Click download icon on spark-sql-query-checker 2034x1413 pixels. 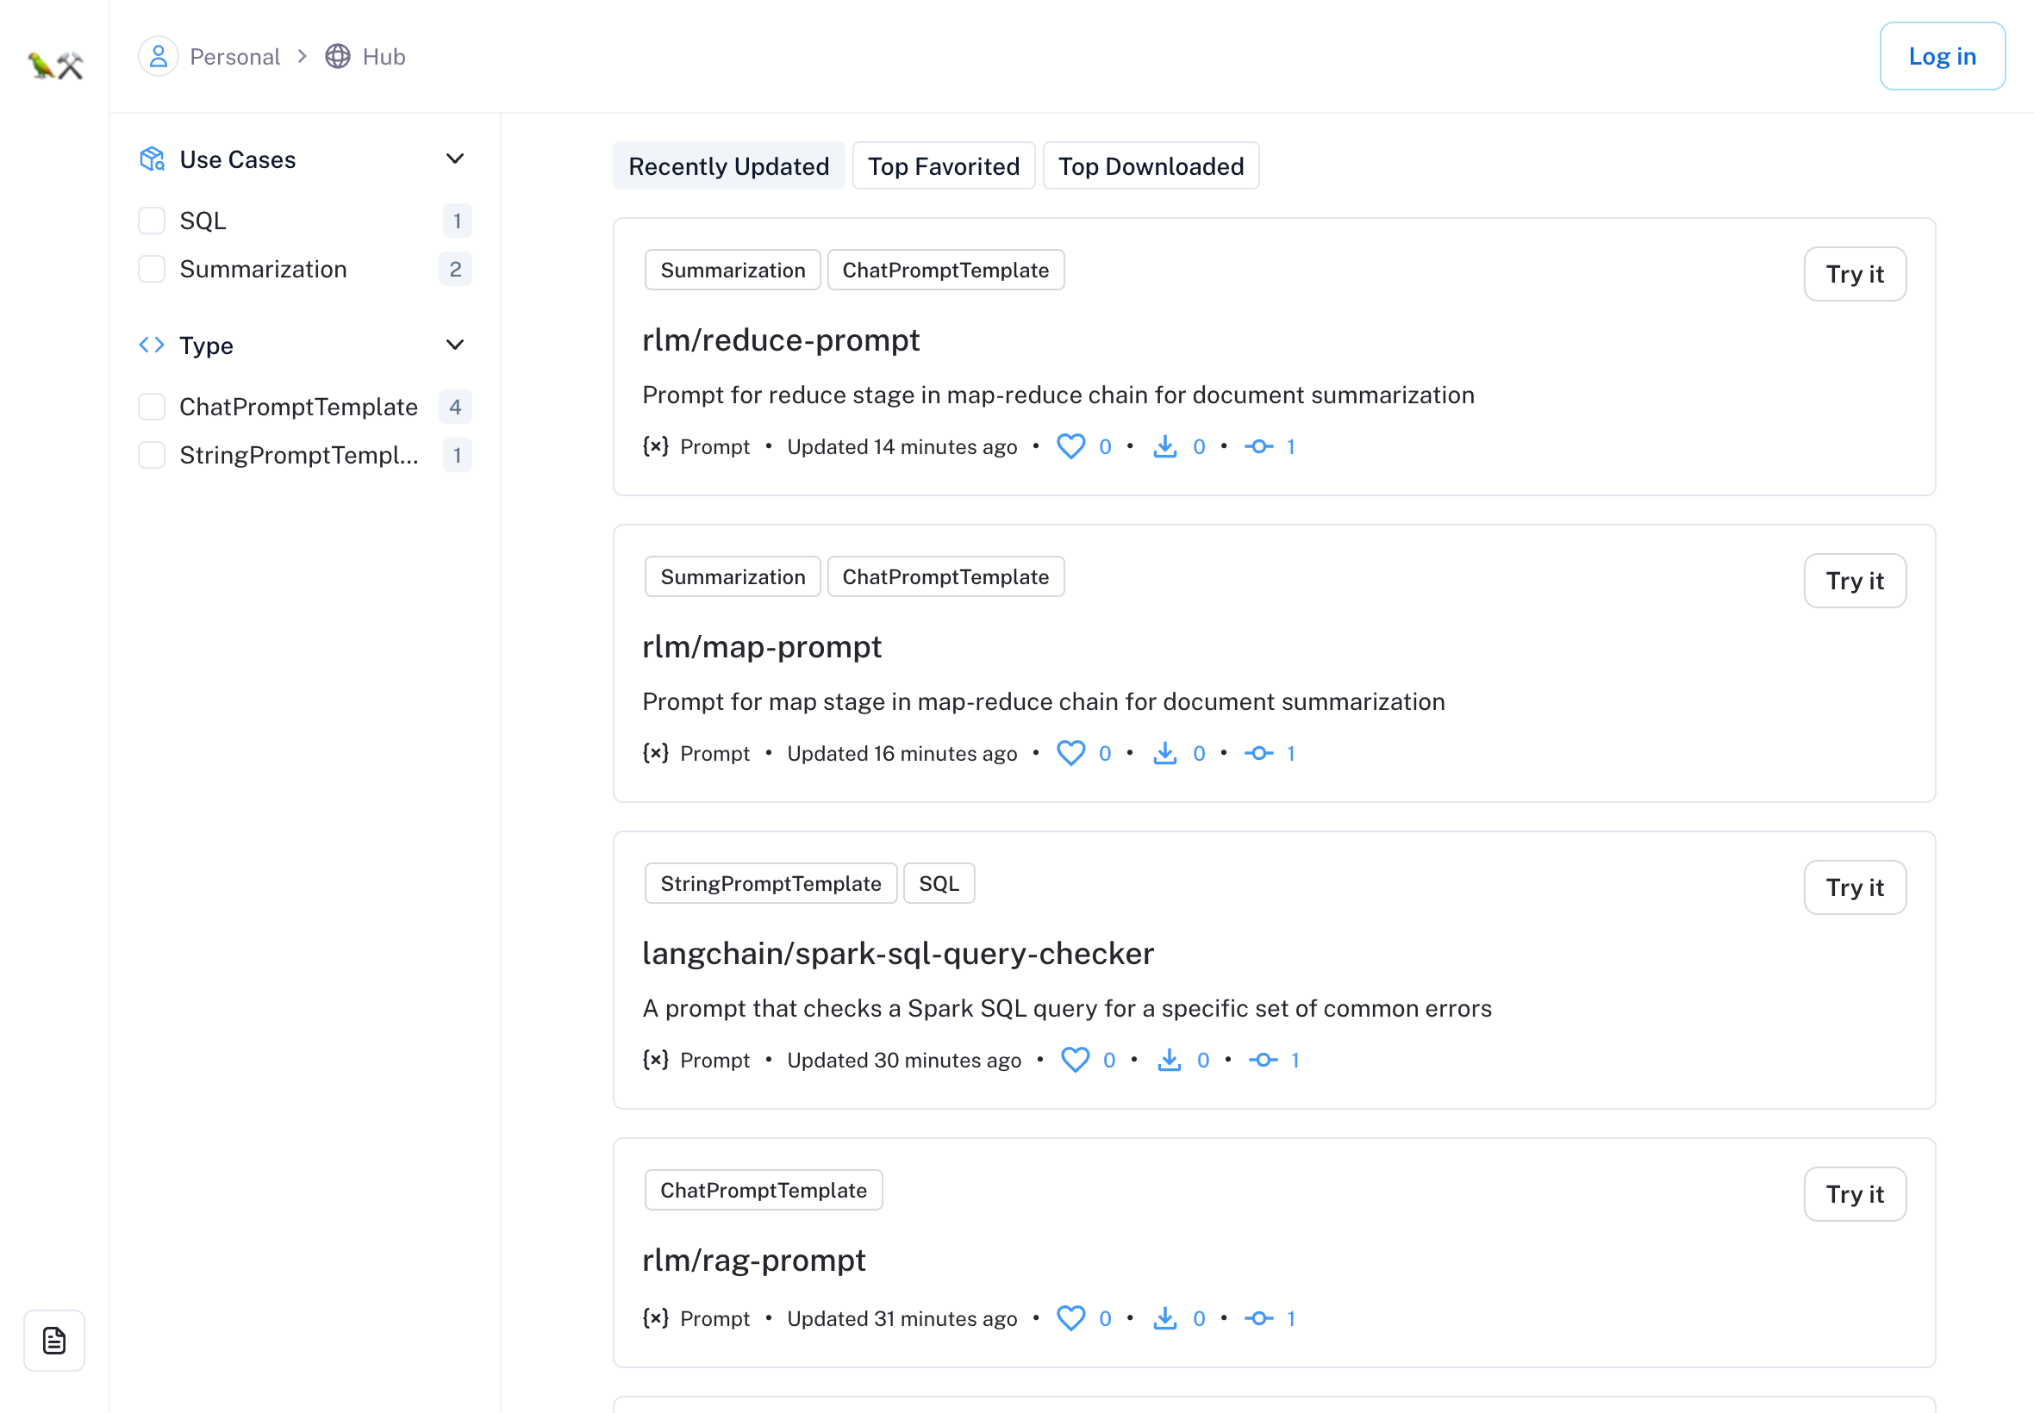pyautogui.click(x=1170, y=1060)
